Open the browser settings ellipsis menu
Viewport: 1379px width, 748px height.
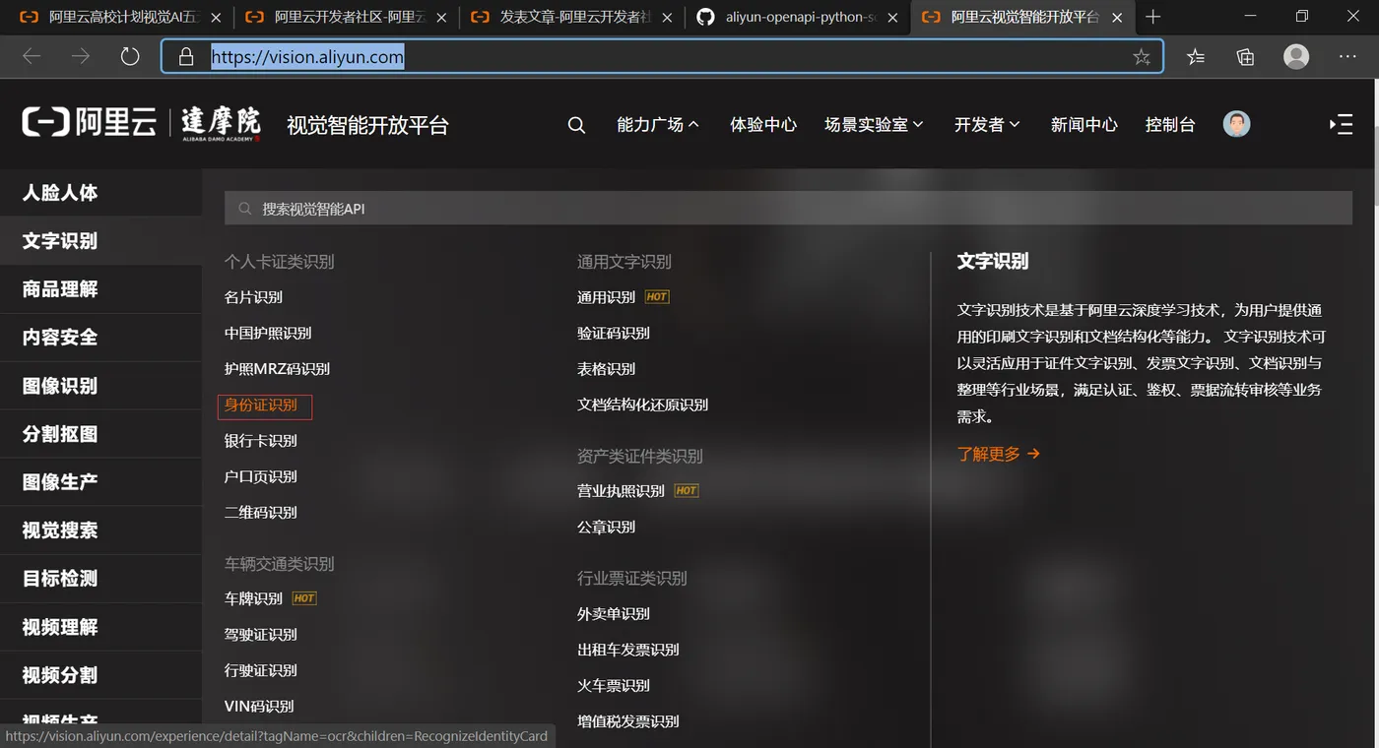point(1347,57)
